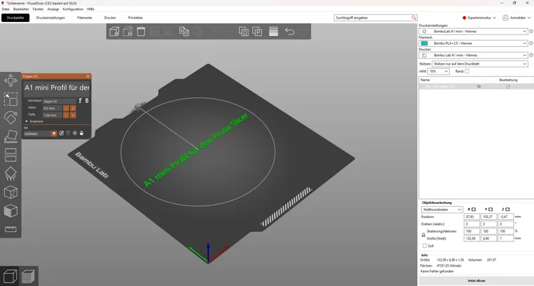
Task: Switch to the Filamente tab
Action: tap(85, 18)
